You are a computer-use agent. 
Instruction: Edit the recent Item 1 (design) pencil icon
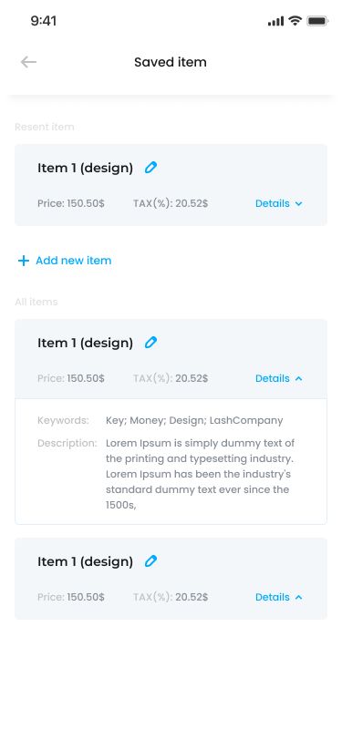[x=150, y=168]
